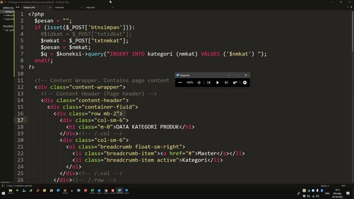Open the taskbar clock and date
The width and height of the screenshot is (354, 199).
click(x=337, y=193)
